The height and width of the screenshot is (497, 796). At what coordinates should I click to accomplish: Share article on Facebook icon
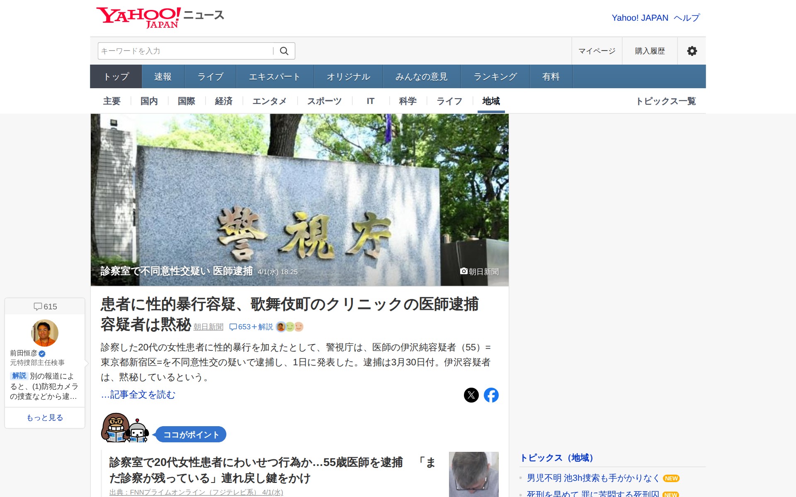pos(491,395)
